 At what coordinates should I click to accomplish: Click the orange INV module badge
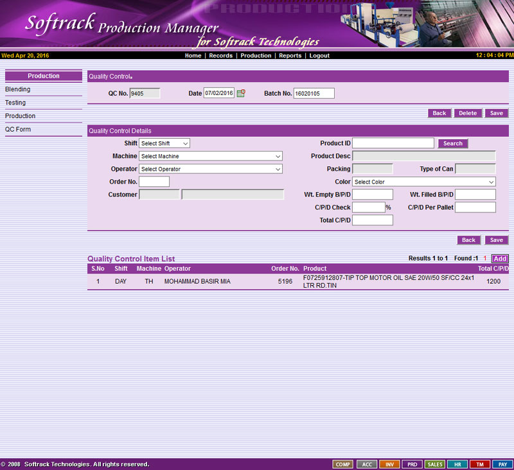389,464
